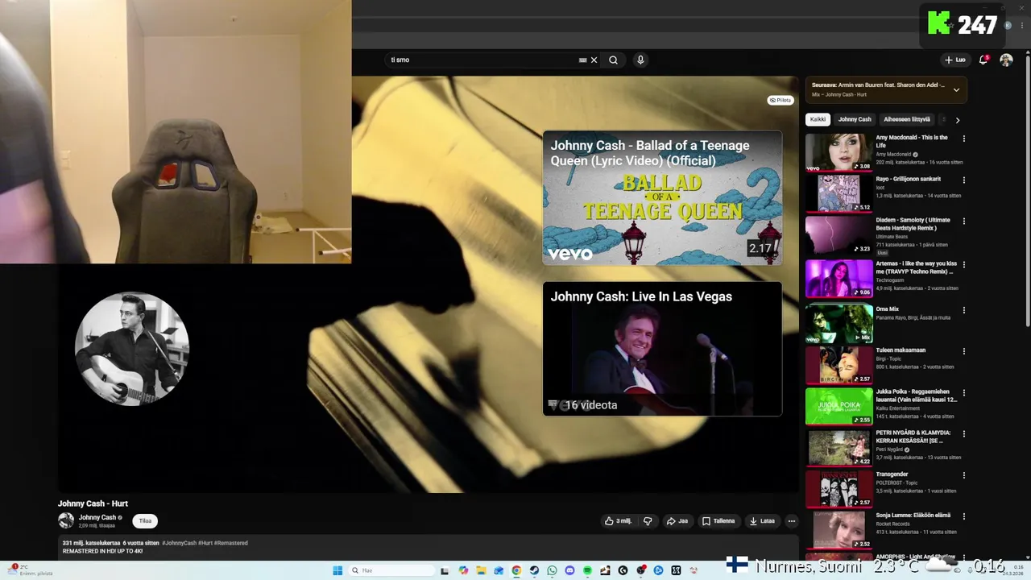Open the YouTube account avatar menu
This screenshot has width=1031, height=580.
pyautogui.click(x=1006, y=60)
